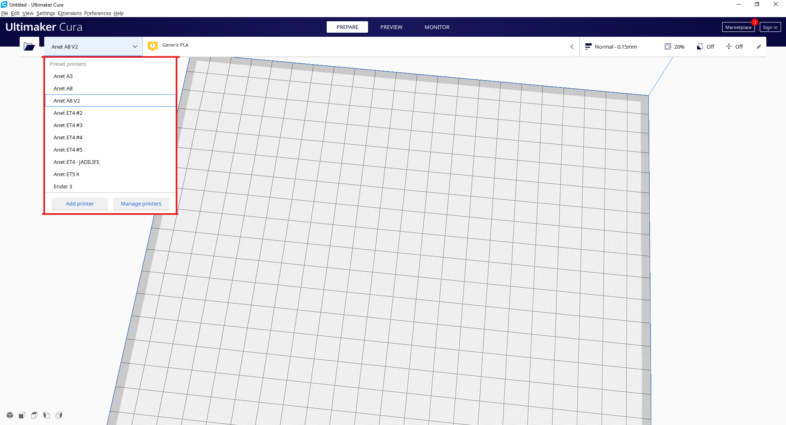Click the infill percentage icon

pyautogui.click(x=668, y=47)
